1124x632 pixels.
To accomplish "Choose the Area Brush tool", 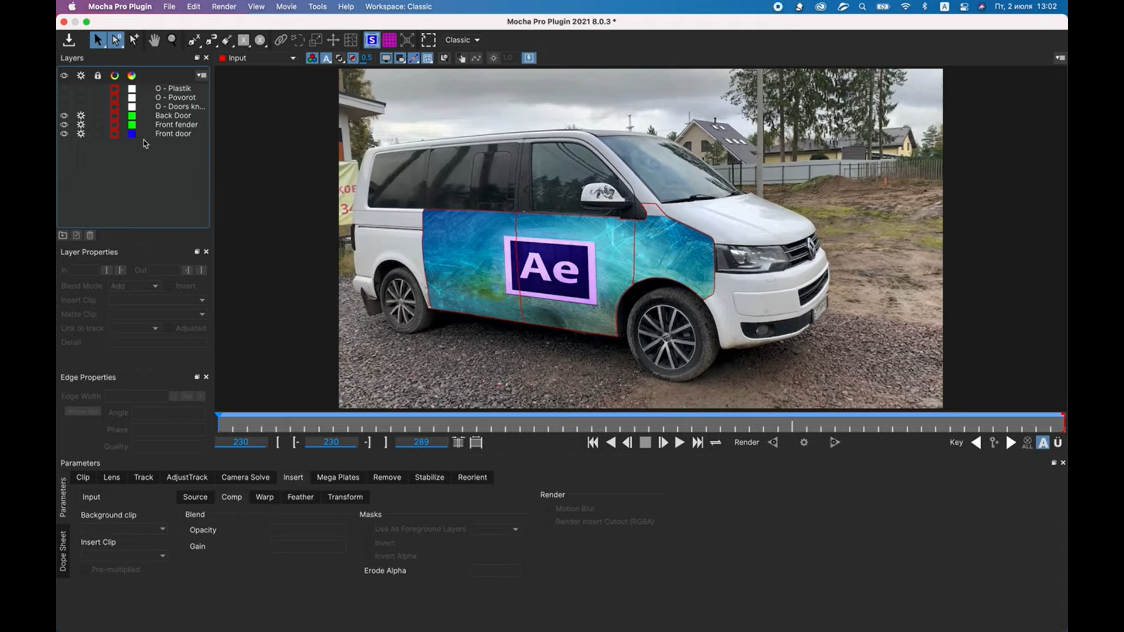I will click(x=227, y=40).
